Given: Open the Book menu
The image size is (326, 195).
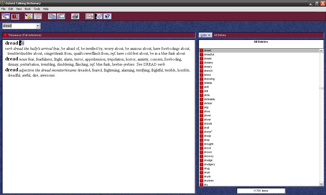Looking at the screenshot, I should point(28,9).
